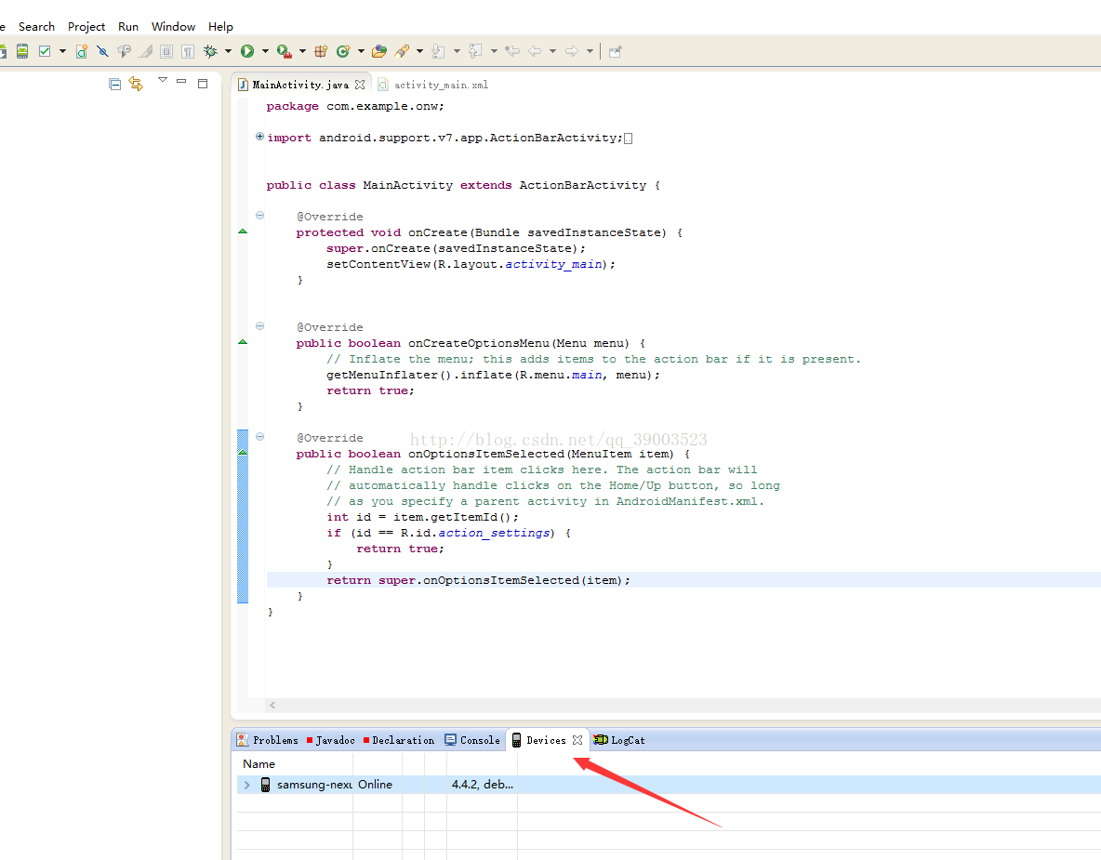Create a new Java package

click(x=321, y=51)
